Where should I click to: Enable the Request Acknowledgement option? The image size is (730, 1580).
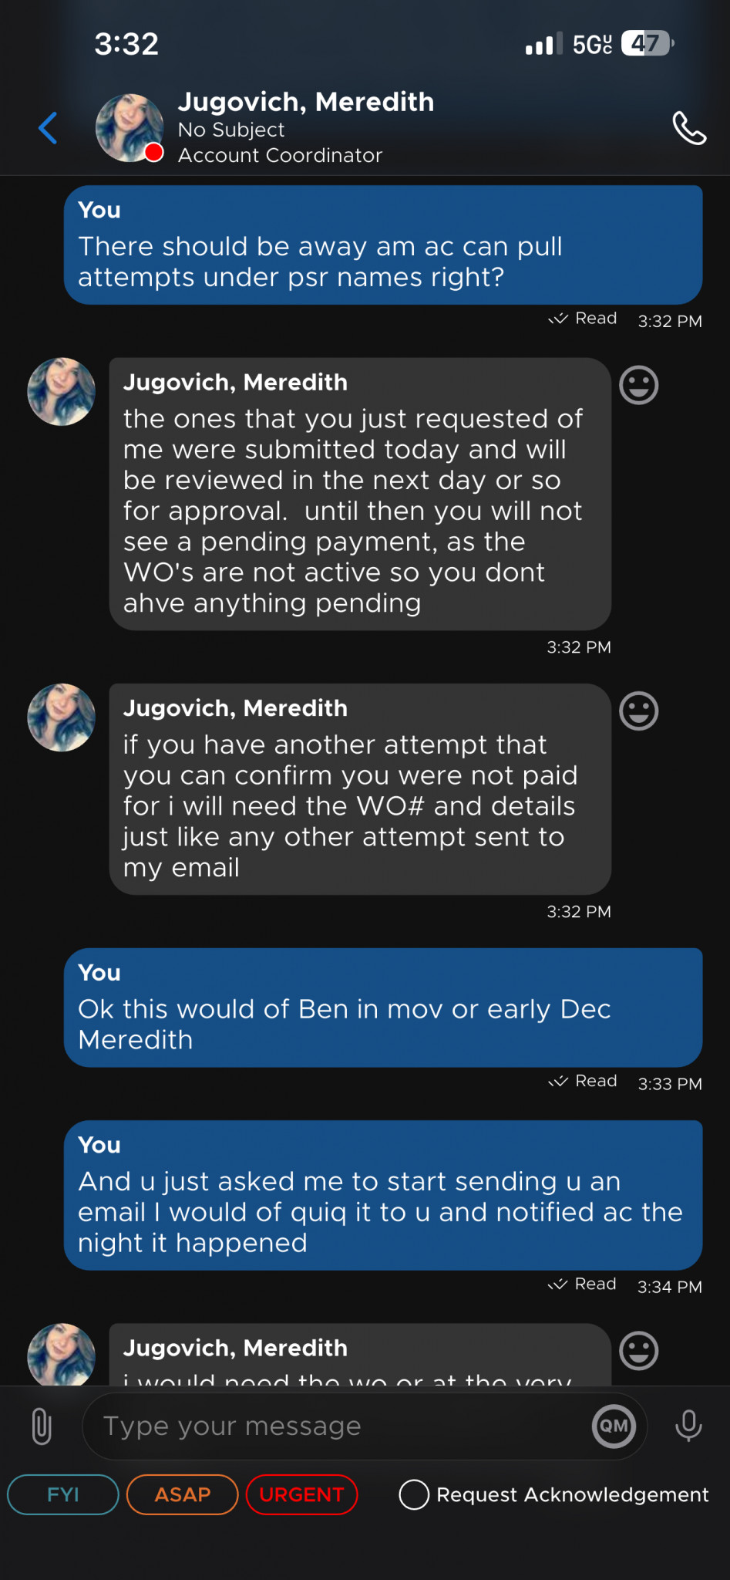(414, 1494)
